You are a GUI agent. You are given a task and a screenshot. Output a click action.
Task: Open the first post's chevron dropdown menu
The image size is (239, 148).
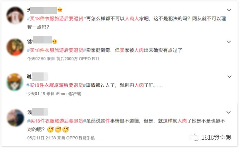229,10
